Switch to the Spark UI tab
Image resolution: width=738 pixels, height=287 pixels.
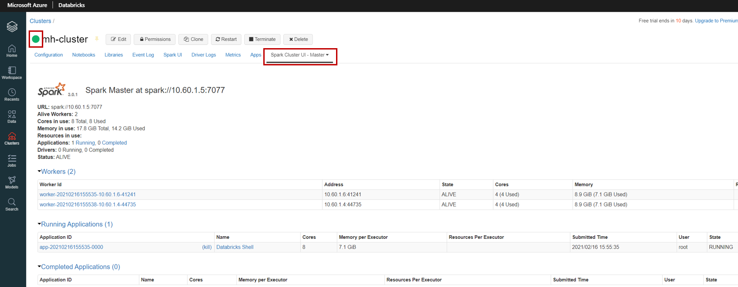173,55
